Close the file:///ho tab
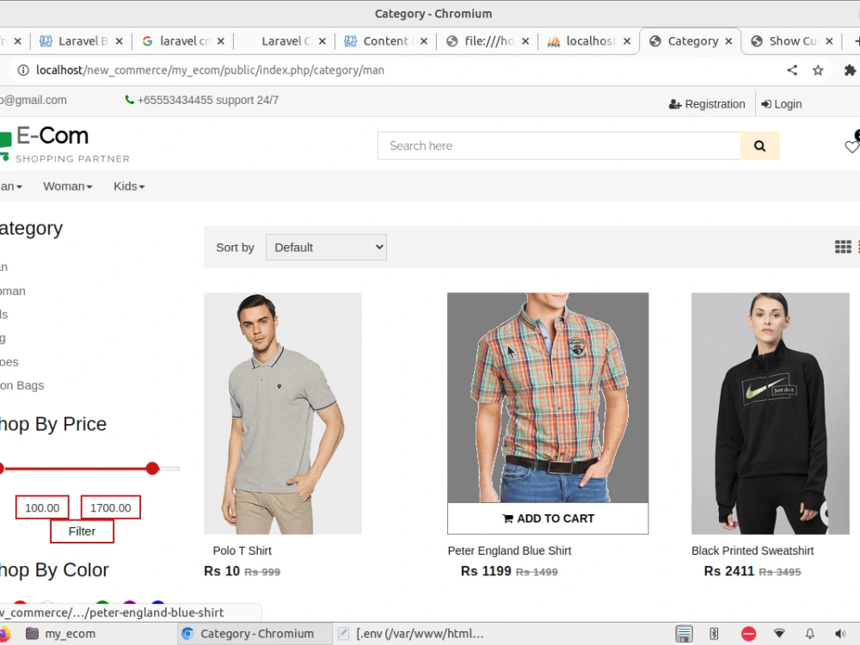The image size is (860, 645). pos(525,41)
